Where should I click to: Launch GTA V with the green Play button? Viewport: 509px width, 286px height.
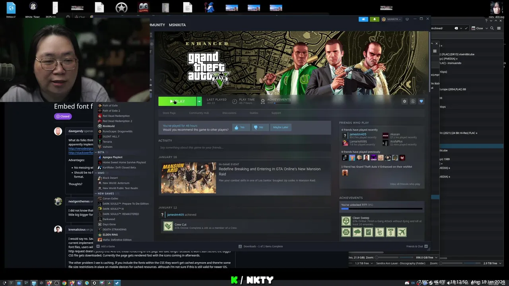tap(177, 101)
